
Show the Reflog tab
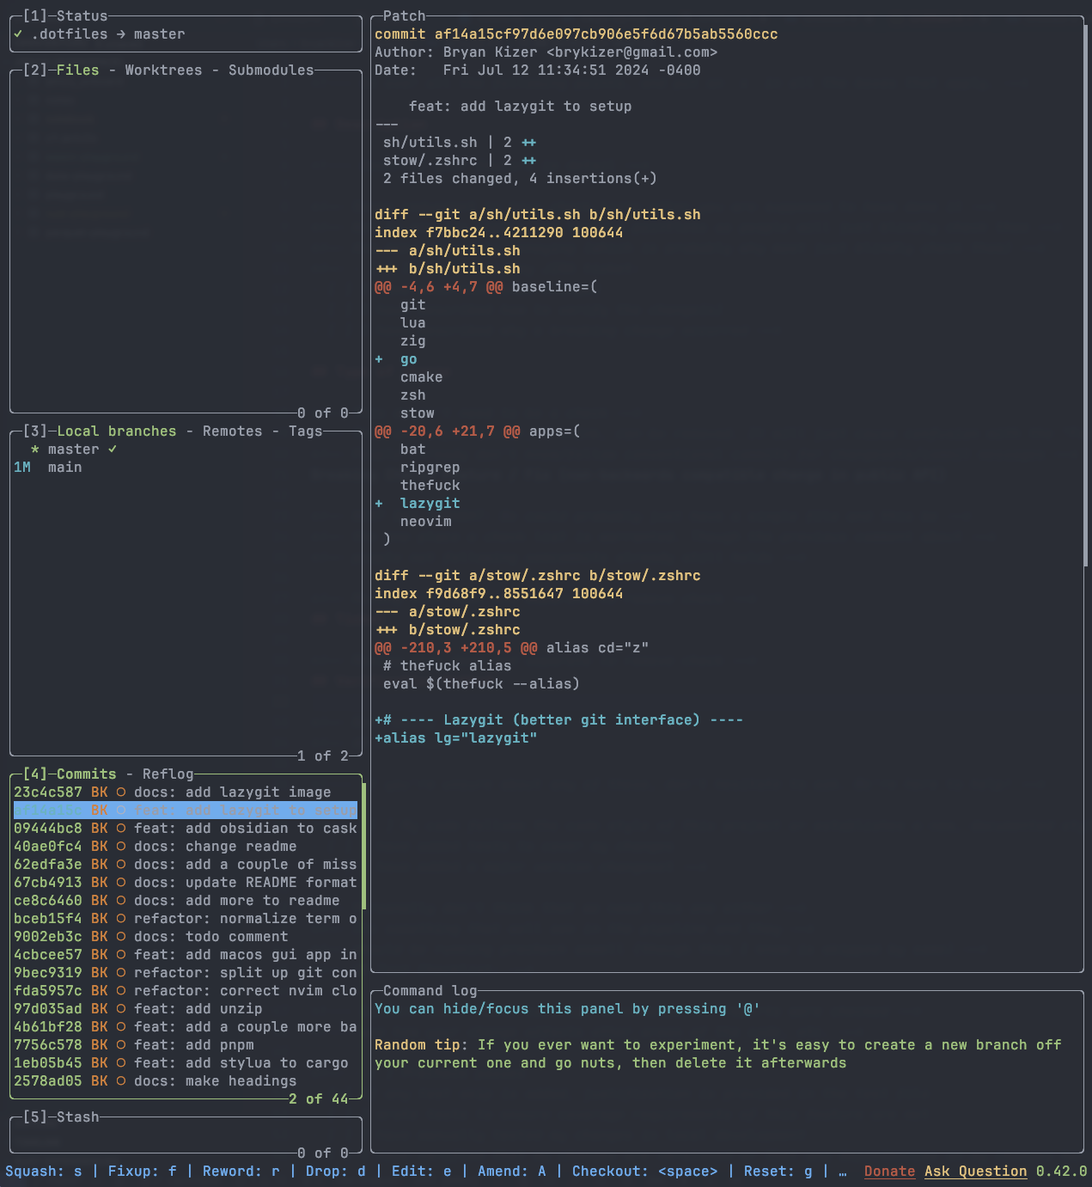click(168, 774)
